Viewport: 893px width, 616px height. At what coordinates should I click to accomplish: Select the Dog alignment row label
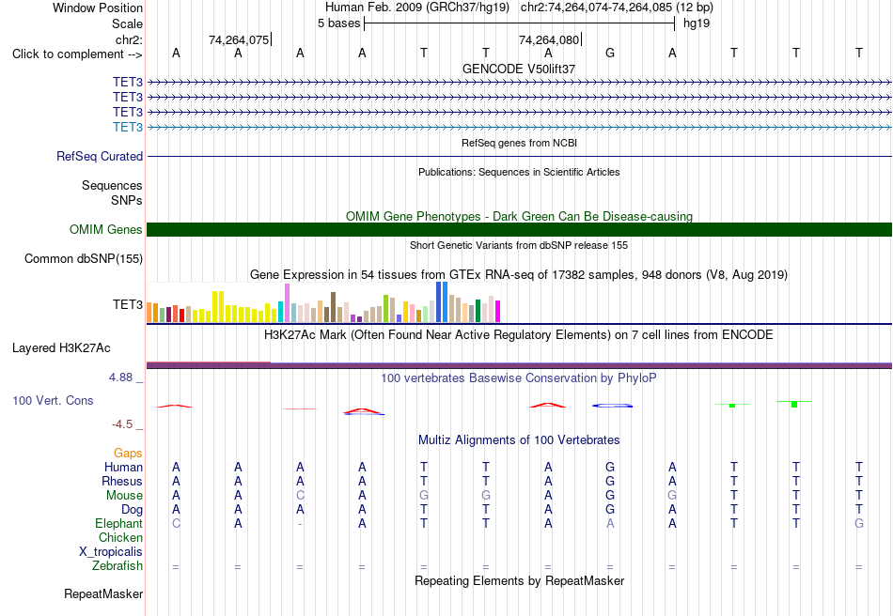tap(132, 510)
